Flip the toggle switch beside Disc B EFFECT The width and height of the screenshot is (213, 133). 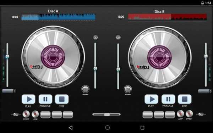pyautogui.click(x=201, y=114)
